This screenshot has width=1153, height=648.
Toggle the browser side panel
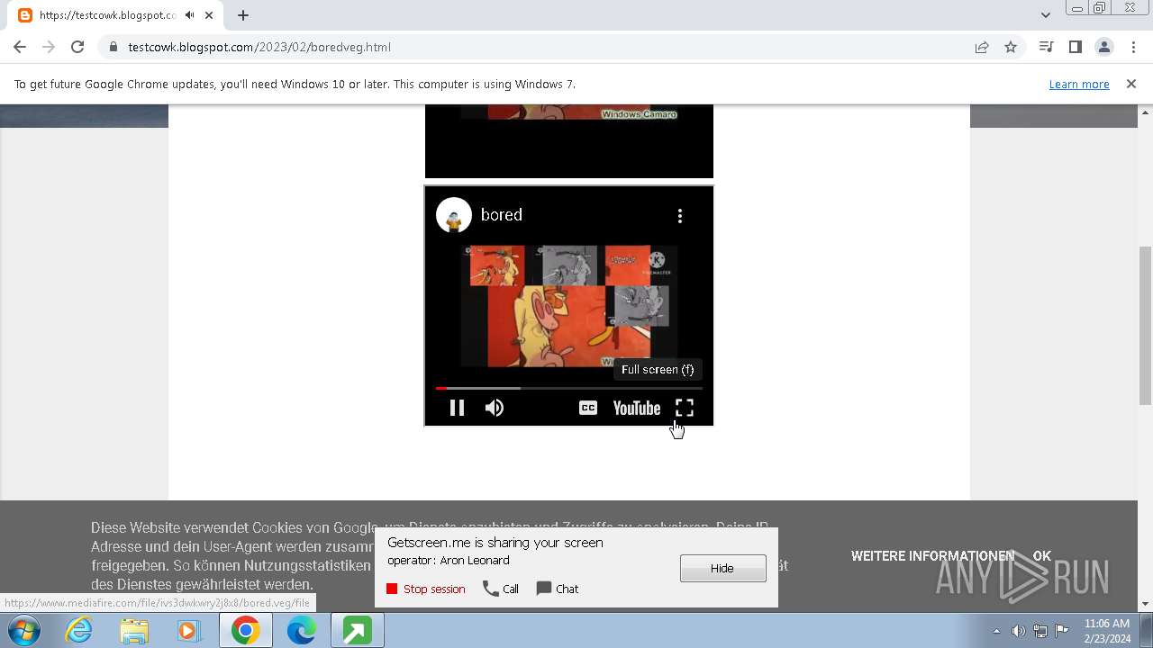[1075, 47]
